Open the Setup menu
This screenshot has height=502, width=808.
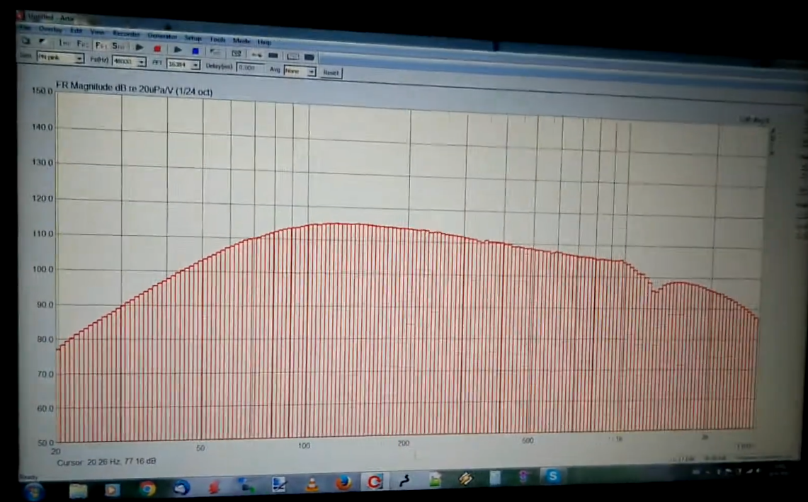[193, 38]
